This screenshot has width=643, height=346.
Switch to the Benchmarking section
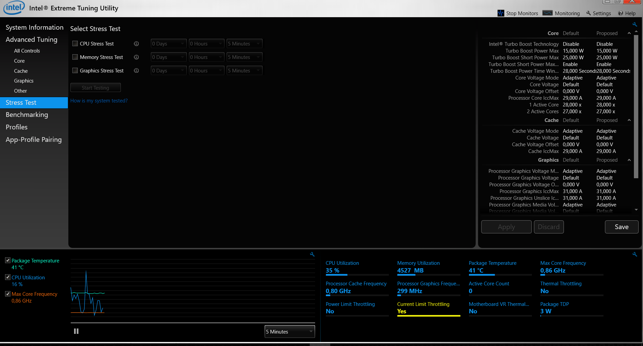[x=27, y=115]
